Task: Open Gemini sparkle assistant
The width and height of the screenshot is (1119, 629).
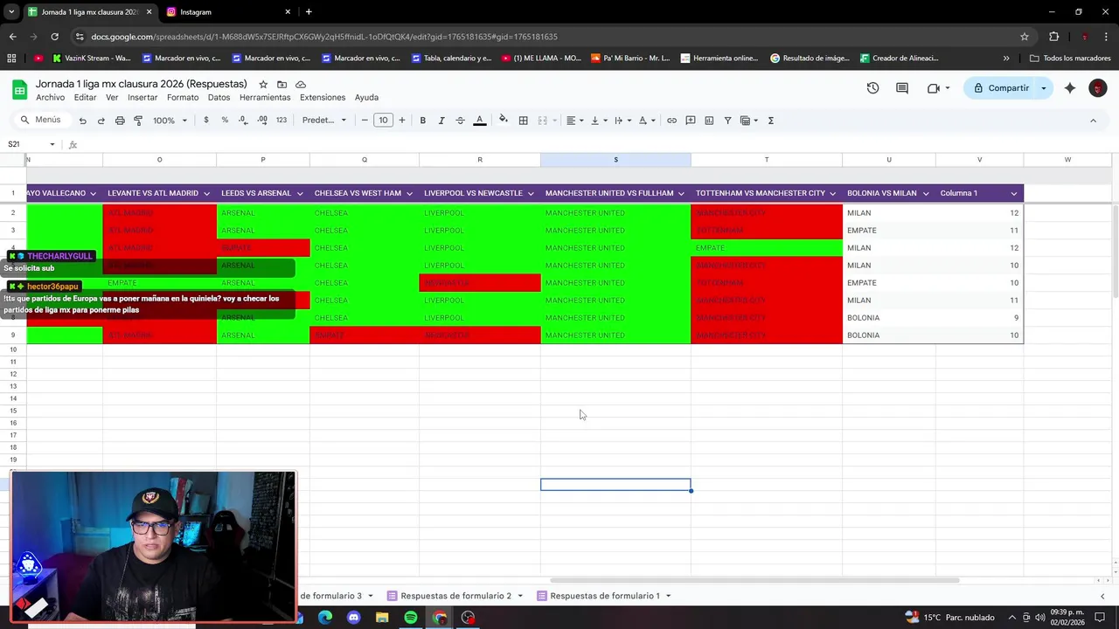Action: pyautogui.click(x=1069, y=88)
